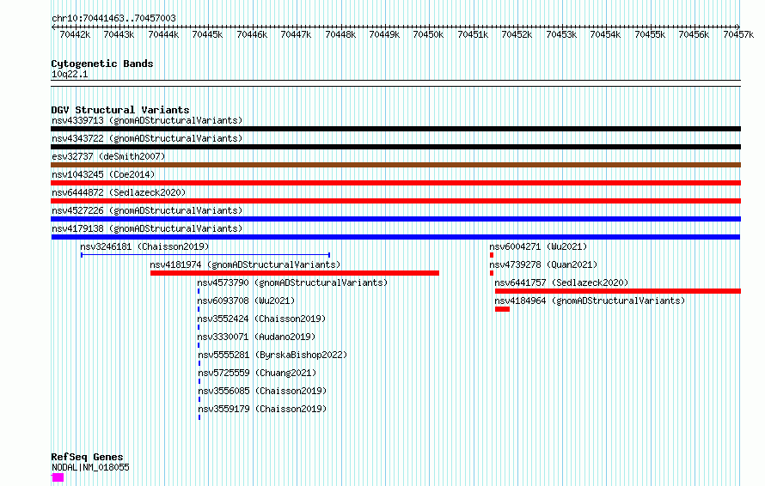The width and height of the screenshot is (765, 486).
Task: Open the nsv1043245 (Coe2014) label
Action: click(x=103, y=174)
